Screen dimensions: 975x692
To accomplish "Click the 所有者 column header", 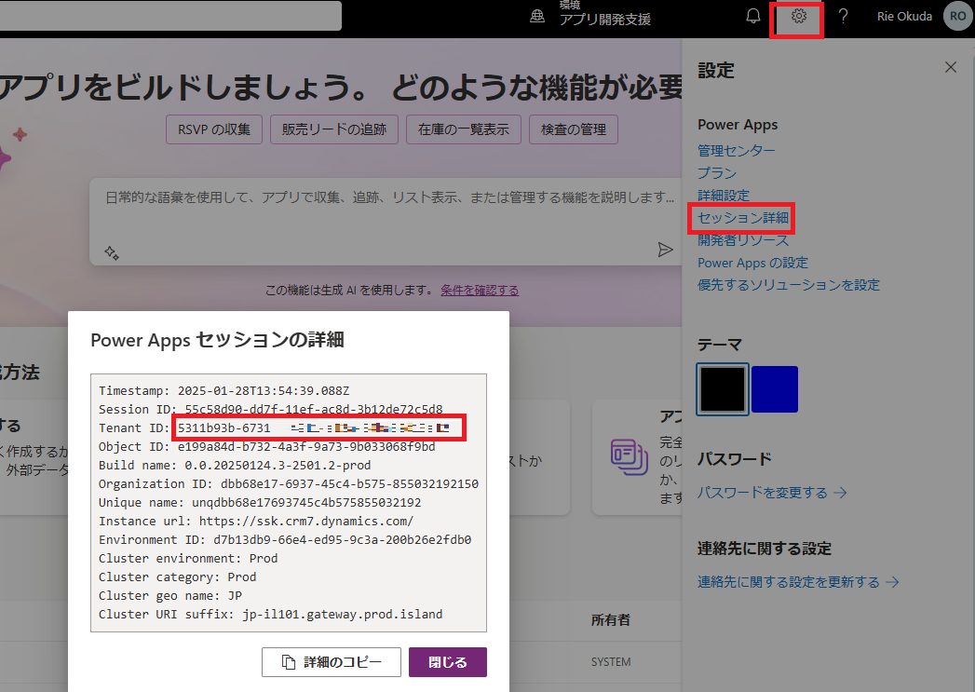I will point(611,620).
